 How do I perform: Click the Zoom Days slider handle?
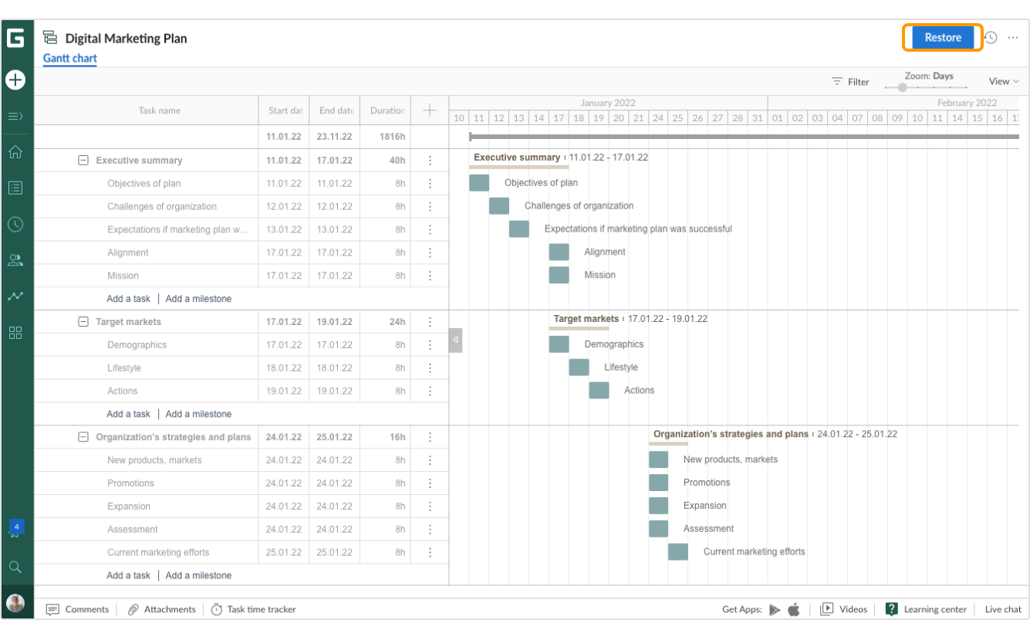coord(902,87)
